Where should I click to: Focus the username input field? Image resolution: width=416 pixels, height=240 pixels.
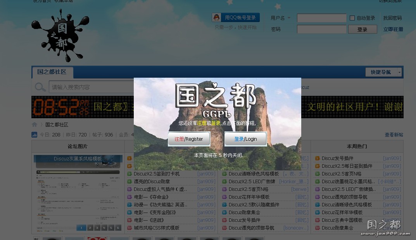pyautogui.click(x=321, y=18)
